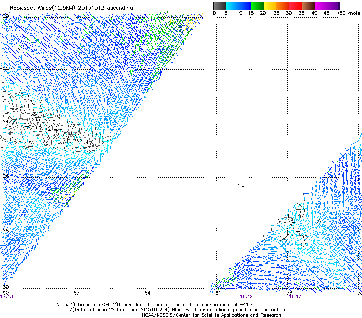Click the 'NOAA/NESDIS/Center for Satellite Applications and Research' credit
362x318 pixels.
[211, 315]
